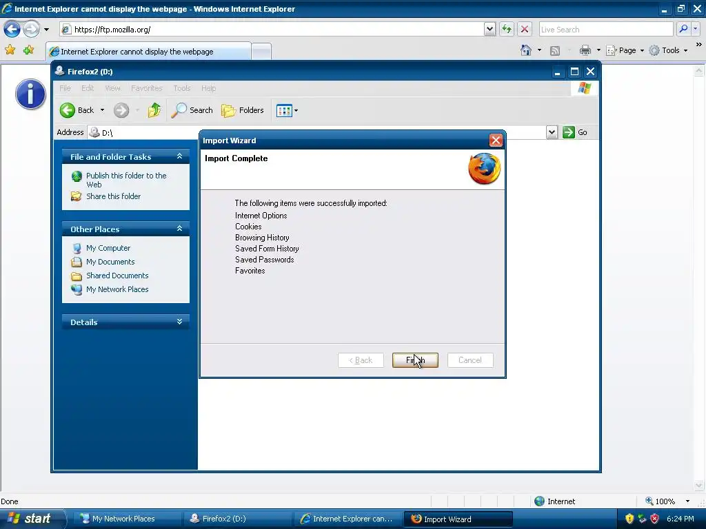Open the IE address bar dropdown

coord(490,30)
